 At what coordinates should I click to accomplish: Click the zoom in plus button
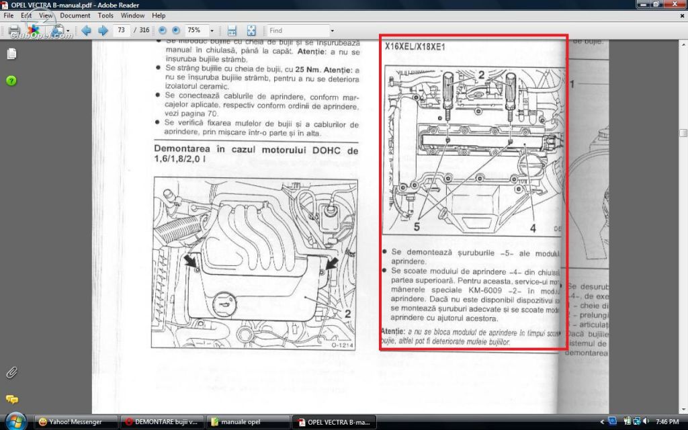(175, 30)
